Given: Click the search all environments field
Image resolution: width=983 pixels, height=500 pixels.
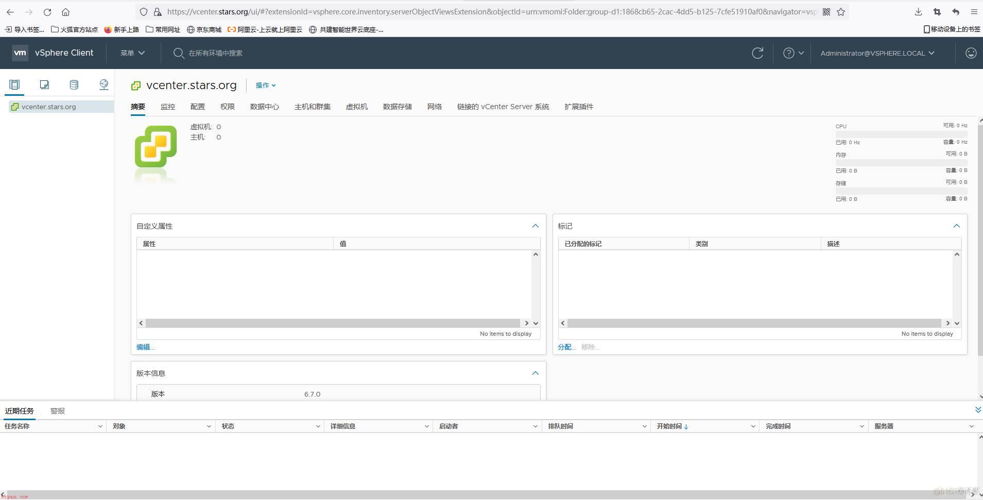Looking at the screenshot, I should 215,53.
